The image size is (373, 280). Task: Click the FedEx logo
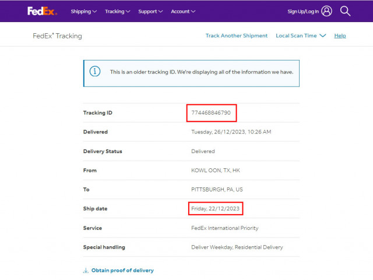pos(42,11)
